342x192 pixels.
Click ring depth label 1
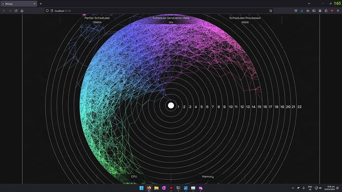click(x=178, y=107)
